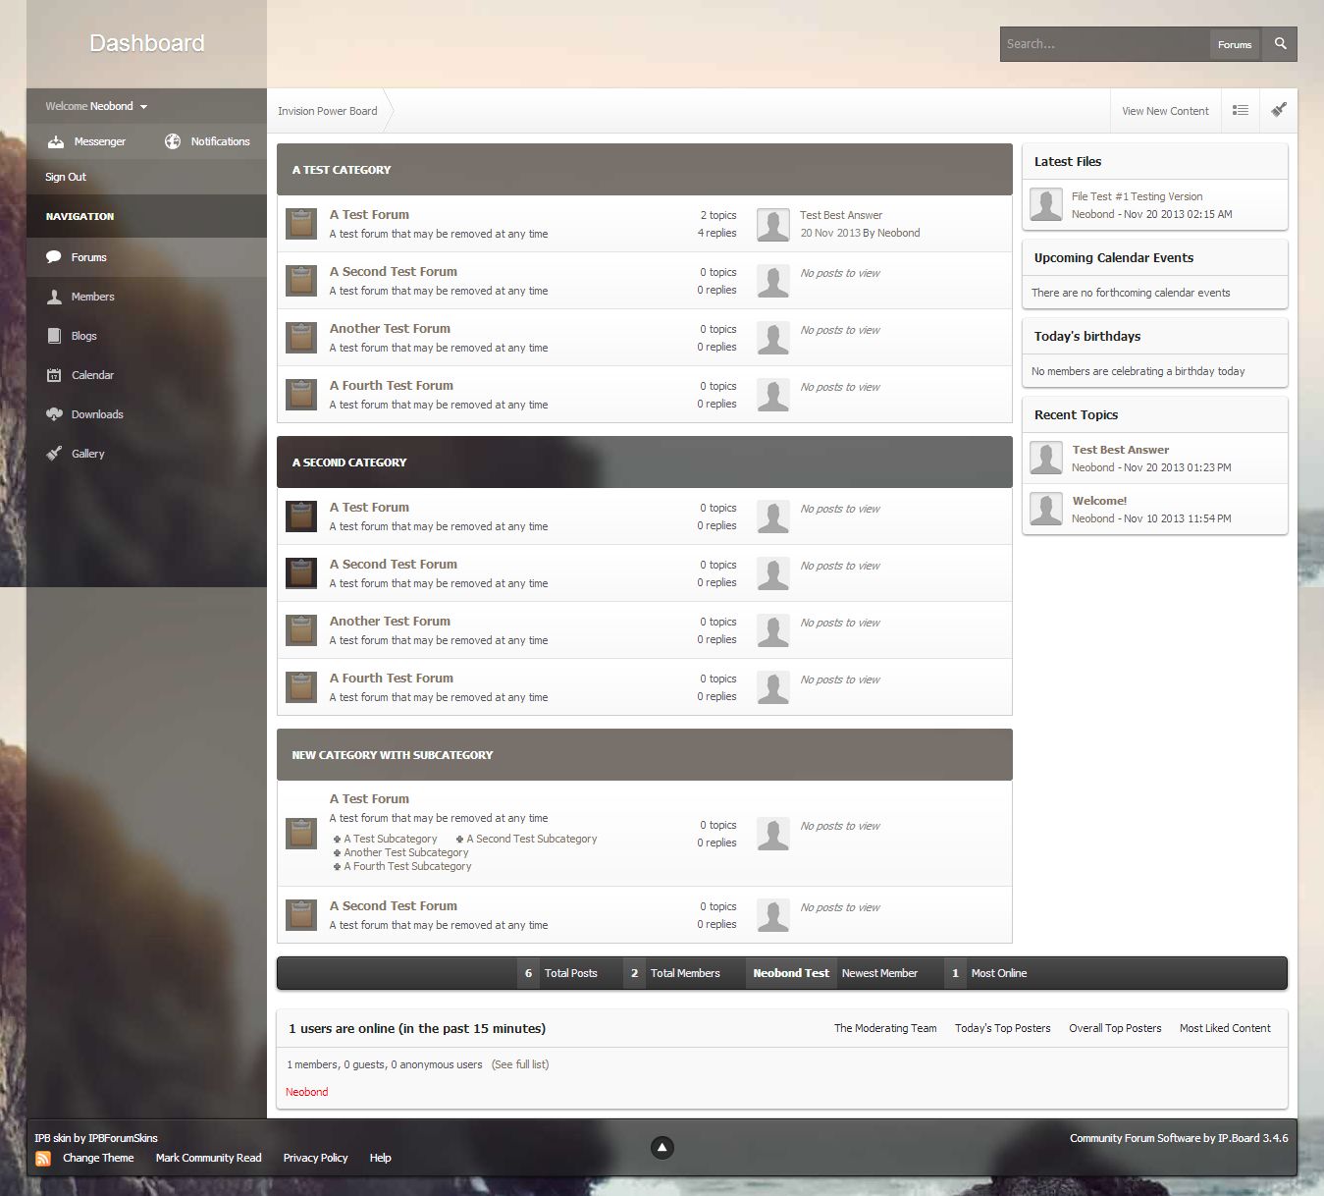Open the Forums search scope selector
1324x1196 pixels.
(1234, 44)
